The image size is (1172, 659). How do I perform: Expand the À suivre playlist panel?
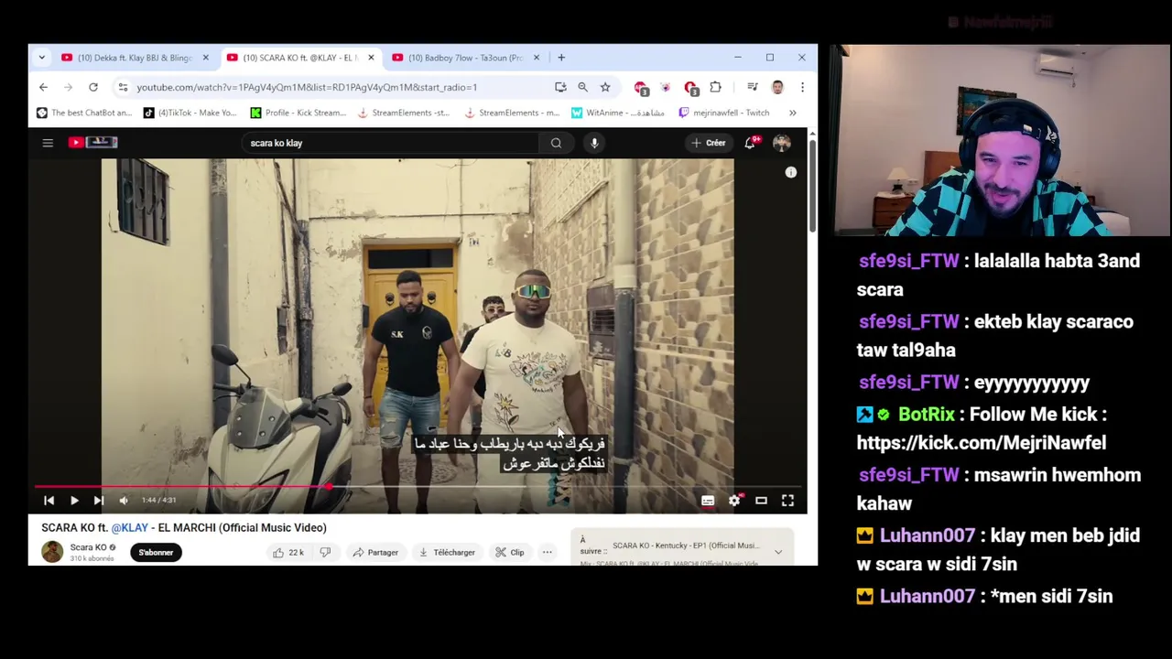[778, 552]
